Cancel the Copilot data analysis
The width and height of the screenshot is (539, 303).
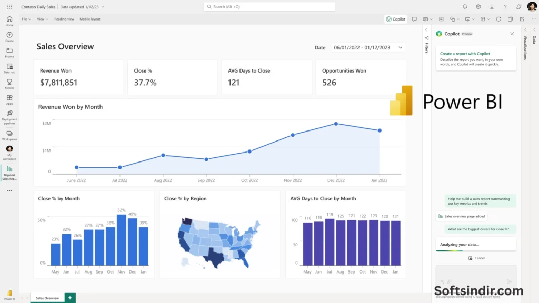476,258
